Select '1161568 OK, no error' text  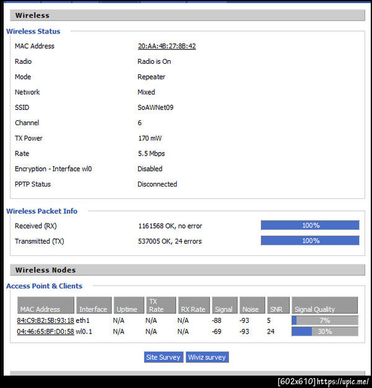click(x=170, y=226)
